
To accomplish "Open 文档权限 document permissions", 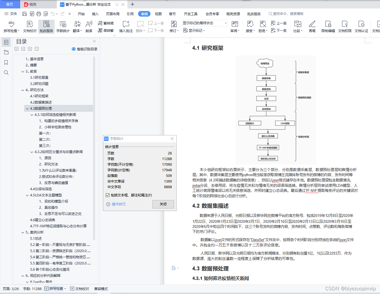I will 345,26.
